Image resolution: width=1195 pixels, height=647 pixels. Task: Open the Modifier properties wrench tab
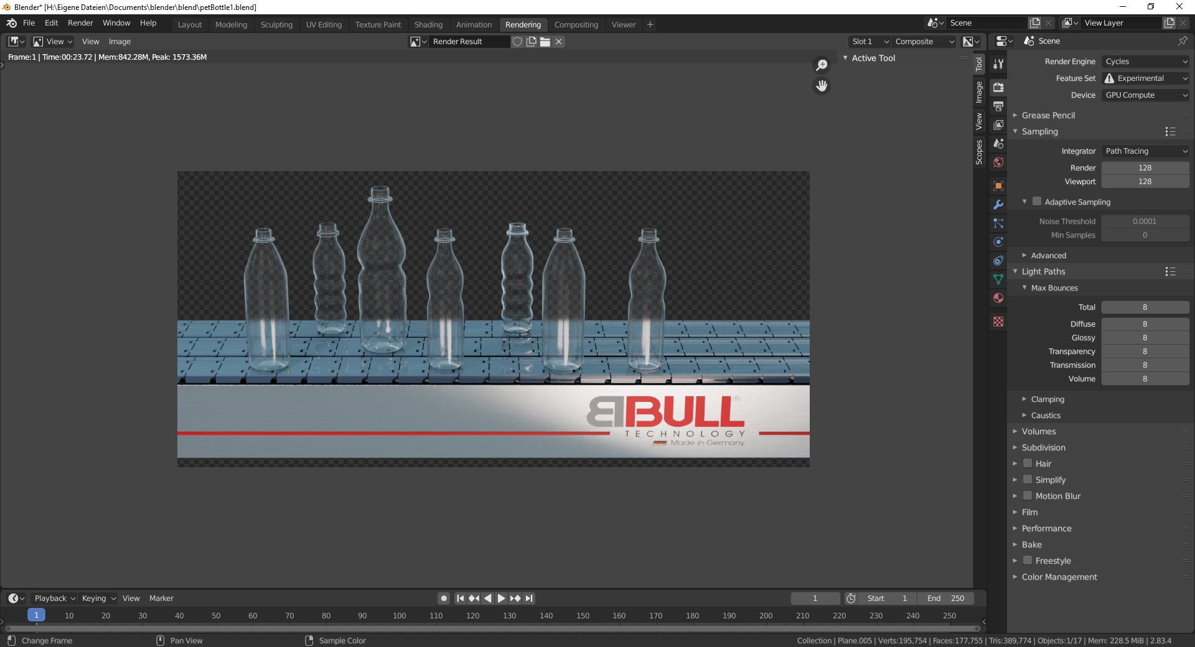click(x=998, y=205)
